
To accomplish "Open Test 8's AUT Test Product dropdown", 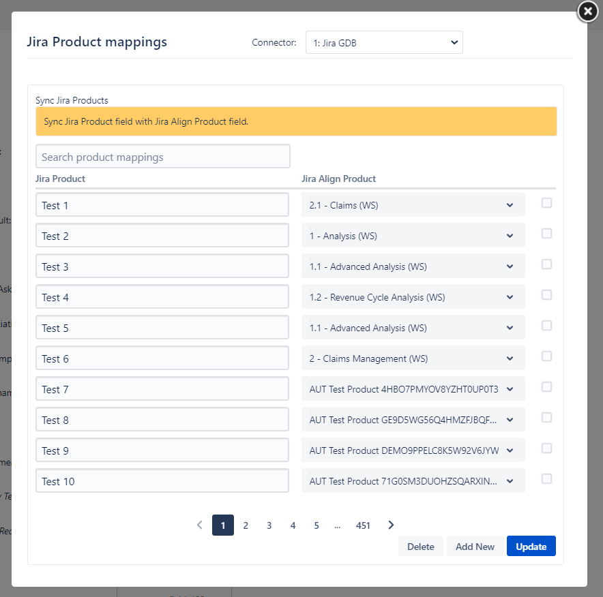I will pos(413,420).
